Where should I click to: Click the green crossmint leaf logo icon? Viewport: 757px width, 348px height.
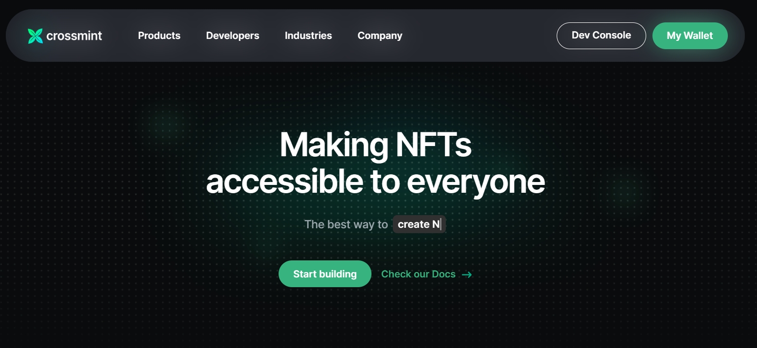(35, 36)
